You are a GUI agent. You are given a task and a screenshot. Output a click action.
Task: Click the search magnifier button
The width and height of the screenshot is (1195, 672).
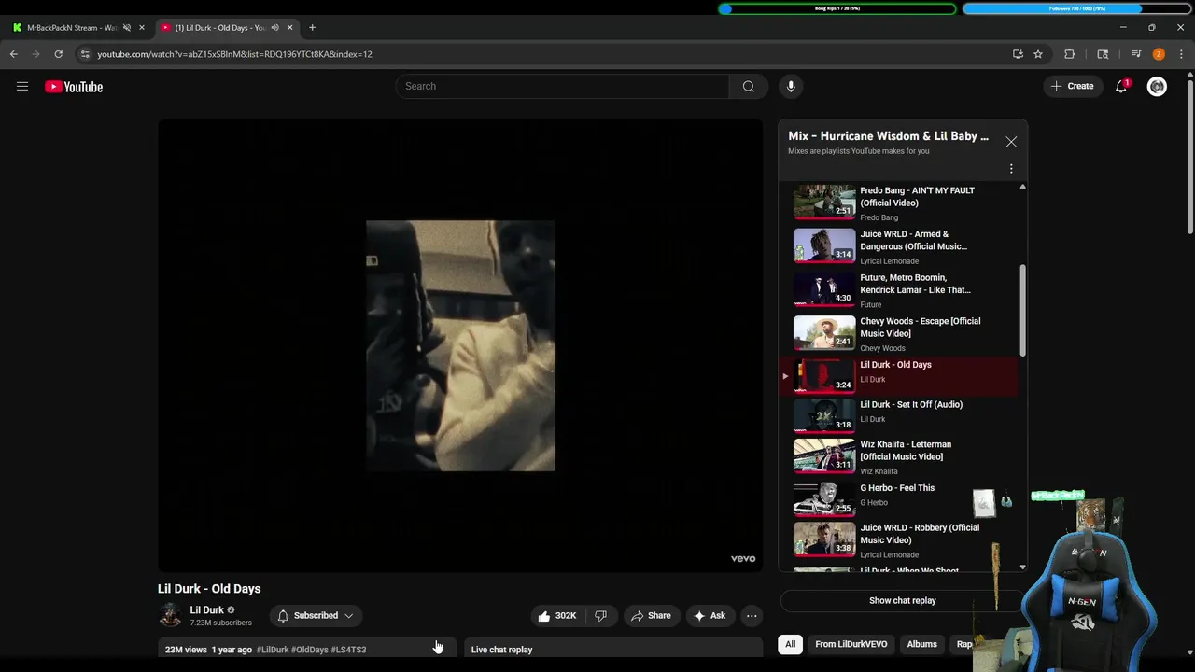749,86
